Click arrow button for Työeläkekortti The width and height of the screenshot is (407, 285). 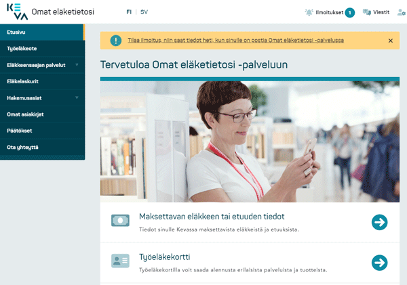[379, 263]
